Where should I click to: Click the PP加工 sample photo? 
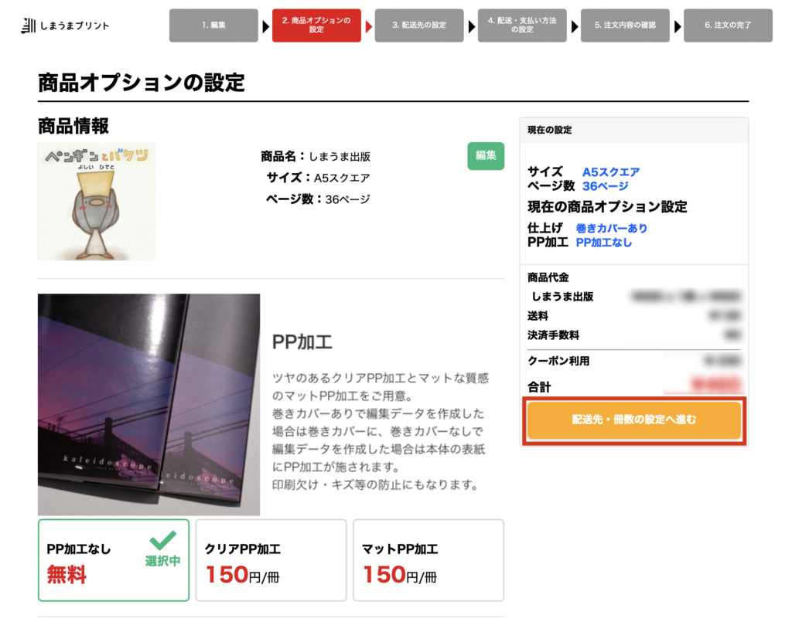coord(149,405)
